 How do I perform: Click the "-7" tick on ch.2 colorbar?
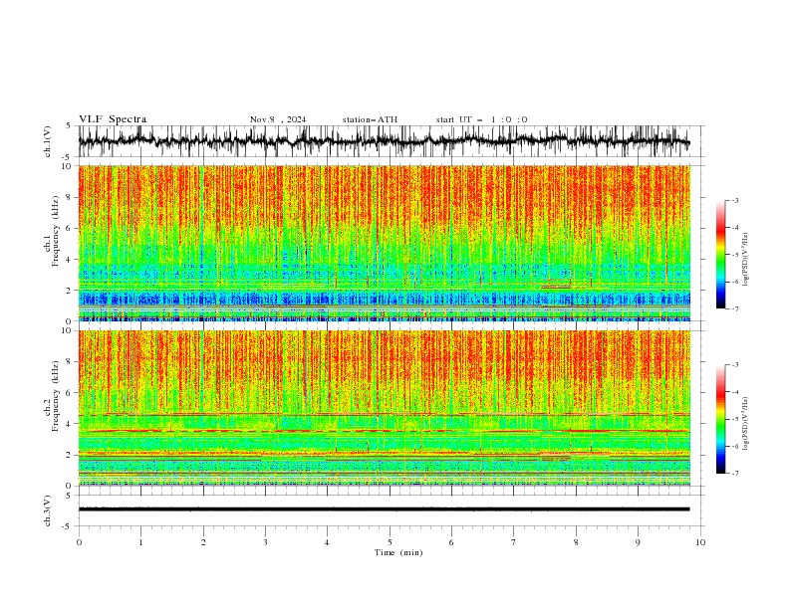(734, 474)
